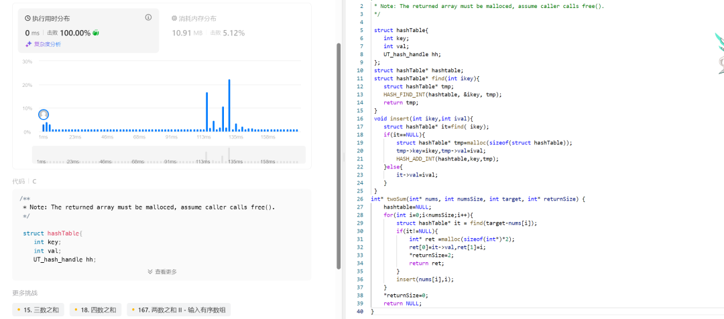
Task: Click the sparkle icon next to 复杂度分析
Action: tap(28, 44)
